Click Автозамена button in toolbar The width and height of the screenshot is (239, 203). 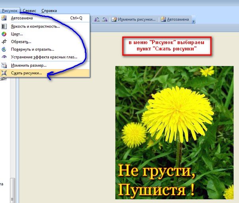coord(175,19)
